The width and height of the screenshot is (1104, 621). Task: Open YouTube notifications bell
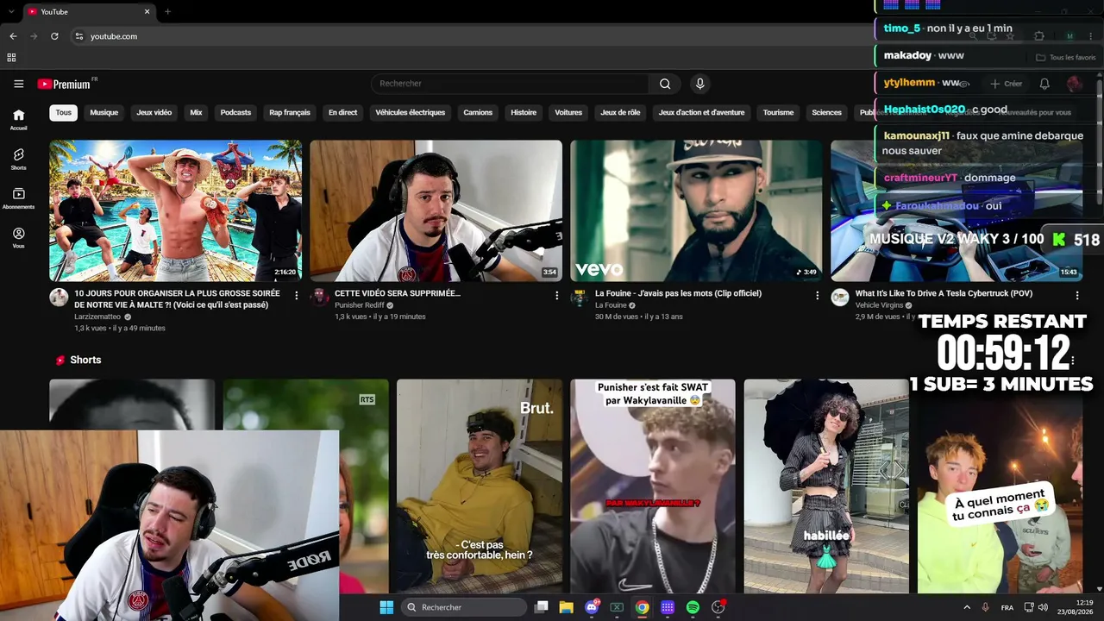pos(1044,84)
